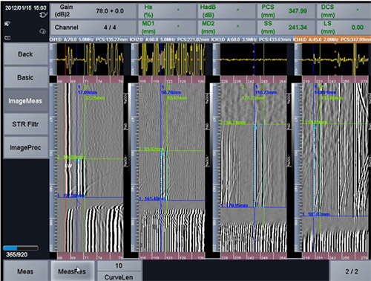Click the HadB (dB) readout

pos(226,11)
